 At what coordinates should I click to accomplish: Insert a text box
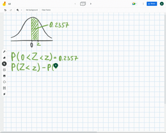4,88
